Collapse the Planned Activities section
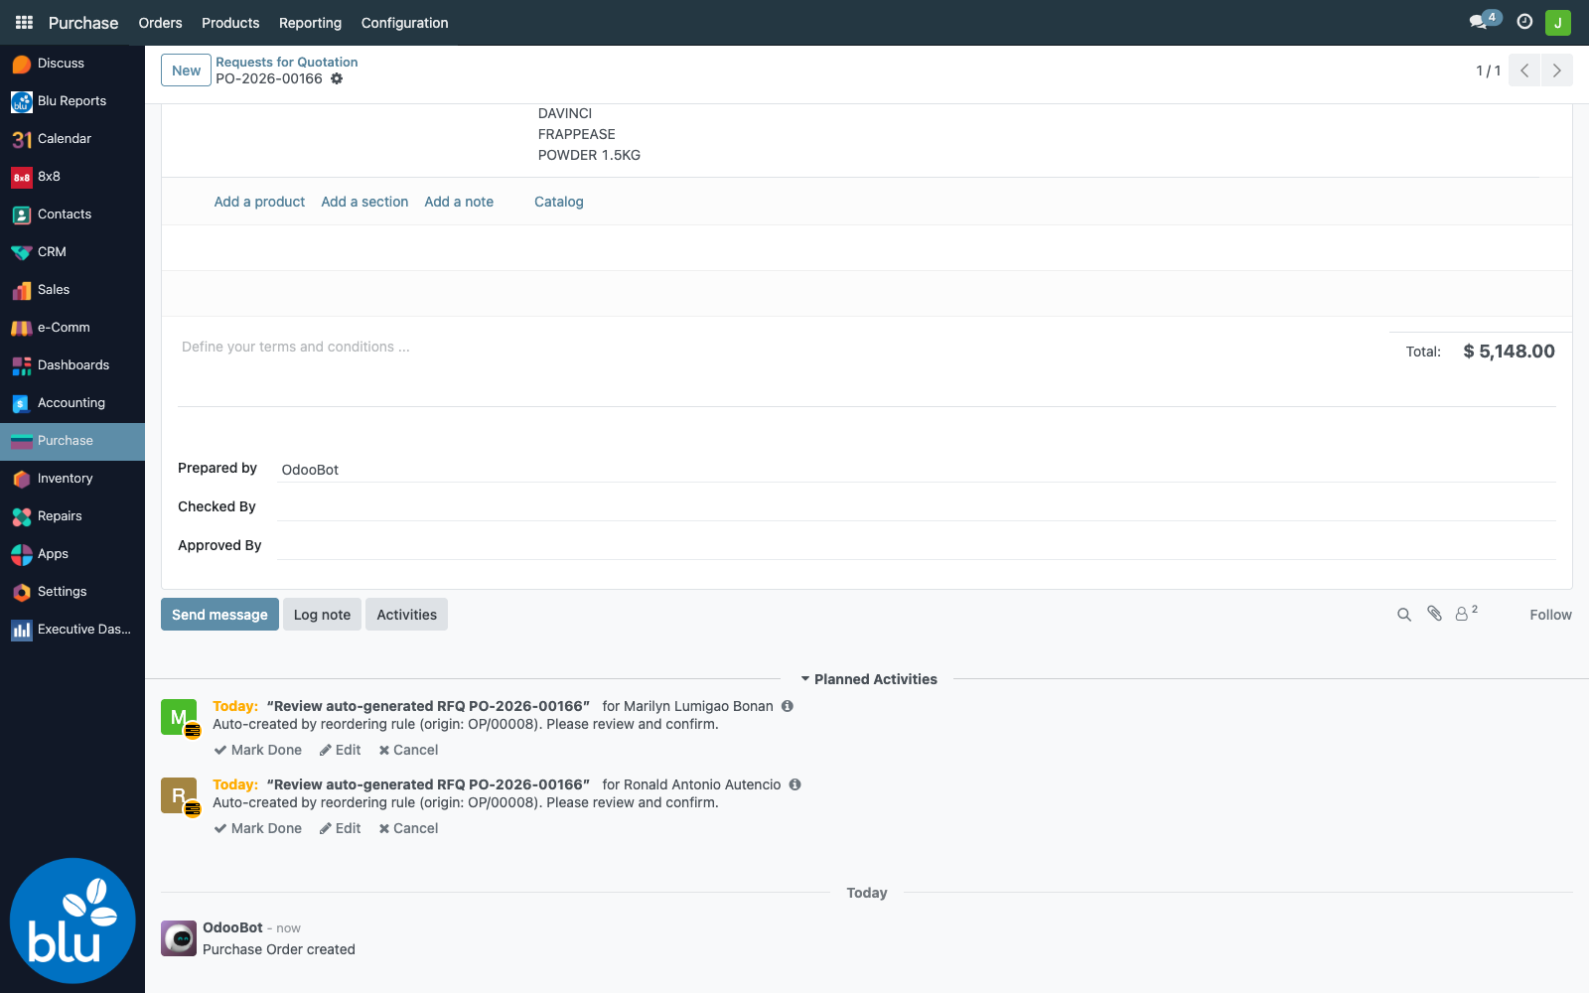Screen dimensions: 1589x993 coord(869,679)
